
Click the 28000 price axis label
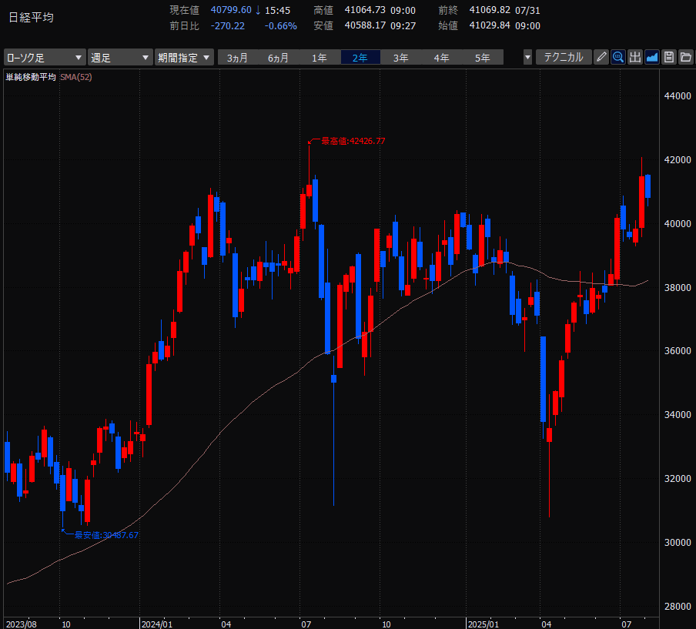pyautogui.click(x=678, y=607)
